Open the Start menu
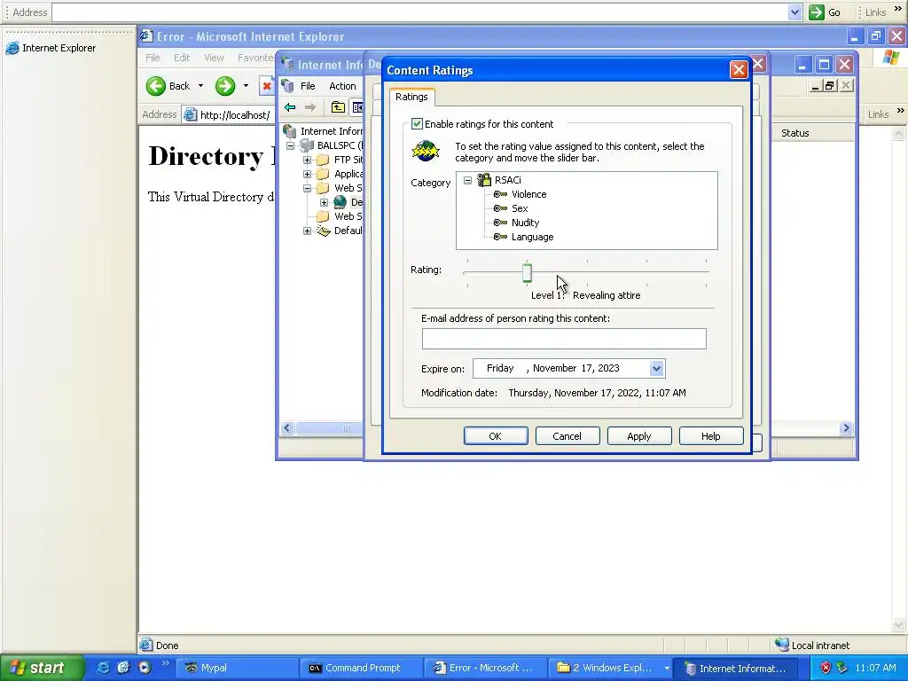The height and width of the screenshot is (681, 908). [42, 668]
